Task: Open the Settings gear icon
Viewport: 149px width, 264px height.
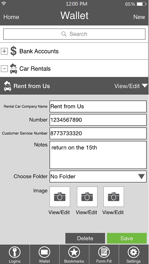Action: (x=134, y=252)
